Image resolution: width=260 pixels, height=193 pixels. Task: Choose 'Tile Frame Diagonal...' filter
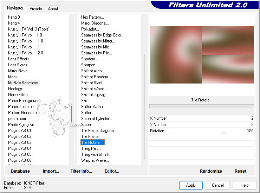pyautogui.click(x=99, y=131)
